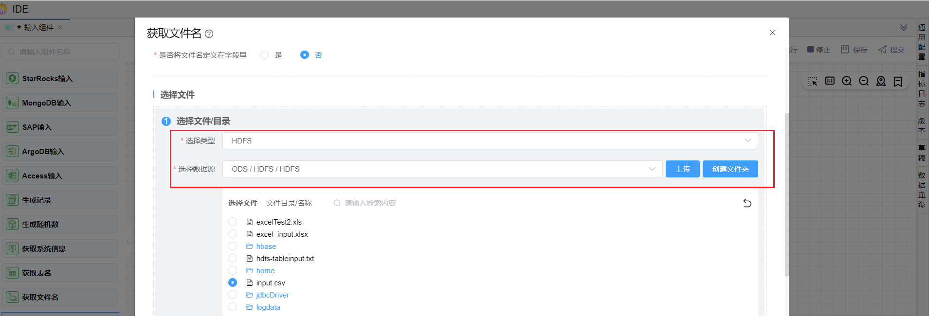Select the jdbcDriver folder radio button
Viewport: 929px width, 316px height.
pos(233,295)
